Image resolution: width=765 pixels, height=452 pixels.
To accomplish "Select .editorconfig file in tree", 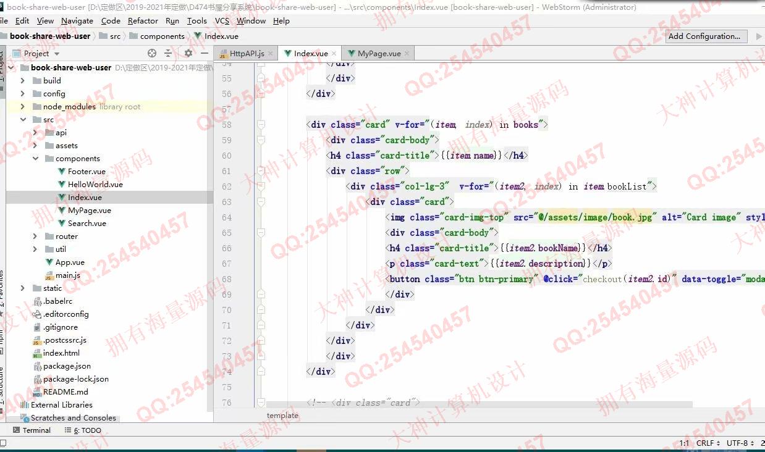I will [x=66, y=314].
